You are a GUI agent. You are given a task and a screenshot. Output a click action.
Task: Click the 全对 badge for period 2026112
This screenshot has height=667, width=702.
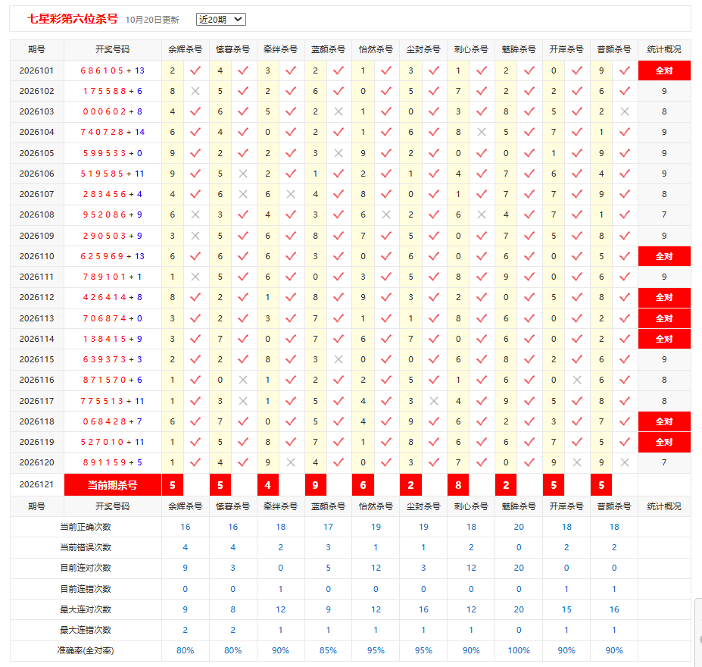(x=664, y=297)
